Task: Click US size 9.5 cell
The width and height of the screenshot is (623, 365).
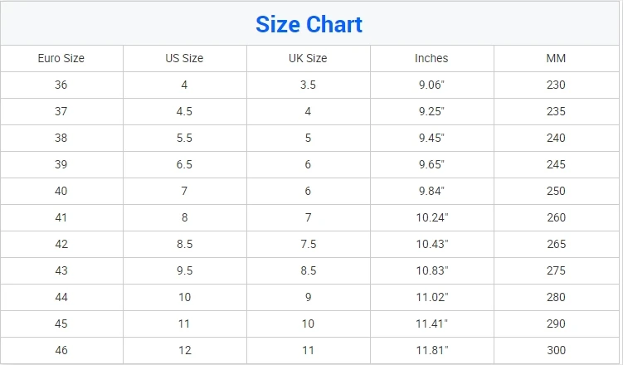Action: [184, 270]
